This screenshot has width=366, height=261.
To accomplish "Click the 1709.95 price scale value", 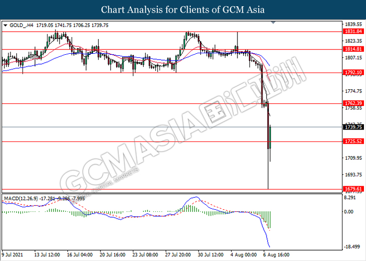I will [353, 158].
